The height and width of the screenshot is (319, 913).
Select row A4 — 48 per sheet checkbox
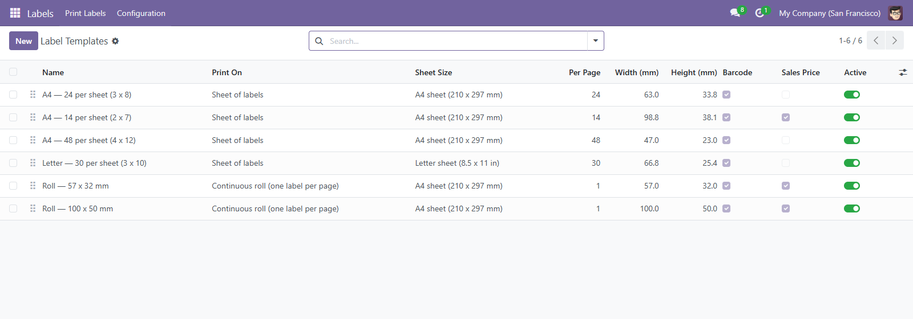pos(13,140)
